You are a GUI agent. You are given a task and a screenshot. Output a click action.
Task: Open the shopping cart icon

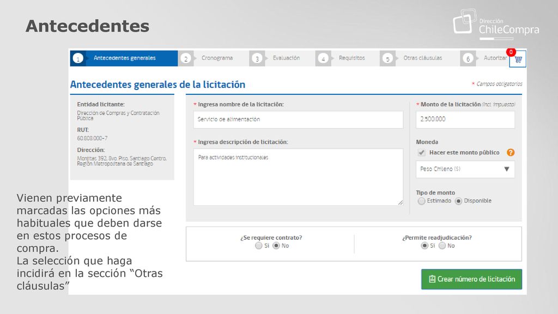[518, 59]
